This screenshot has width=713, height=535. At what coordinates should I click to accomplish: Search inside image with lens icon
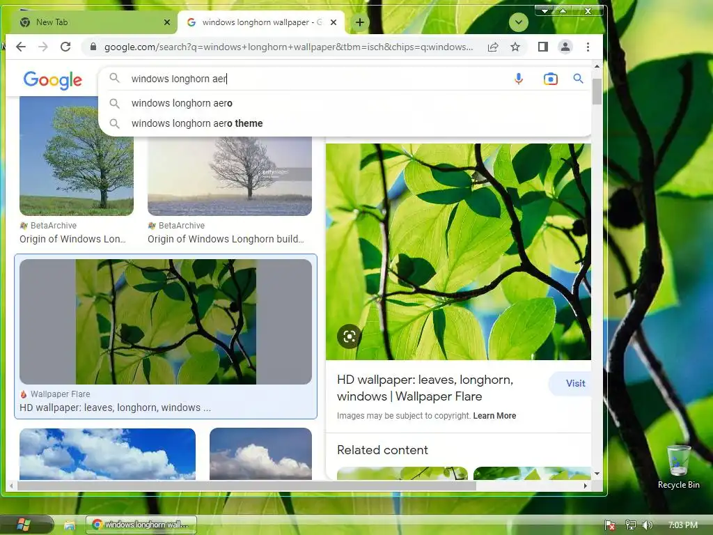point(350,336)
